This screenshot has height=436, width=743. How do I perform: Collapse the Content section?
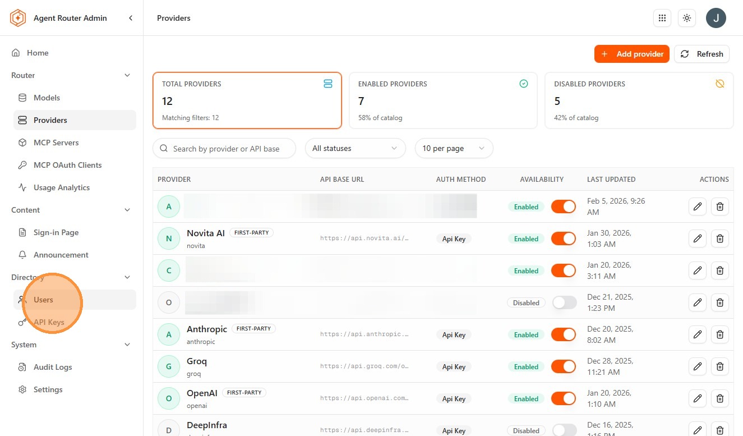tap(127, 210)
